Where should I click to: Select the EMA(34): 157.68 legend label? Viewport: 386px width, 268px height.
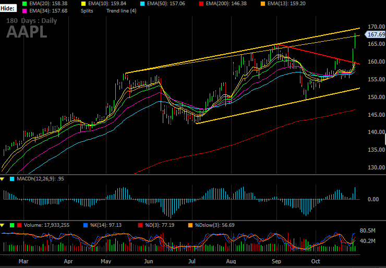[48, 11]
